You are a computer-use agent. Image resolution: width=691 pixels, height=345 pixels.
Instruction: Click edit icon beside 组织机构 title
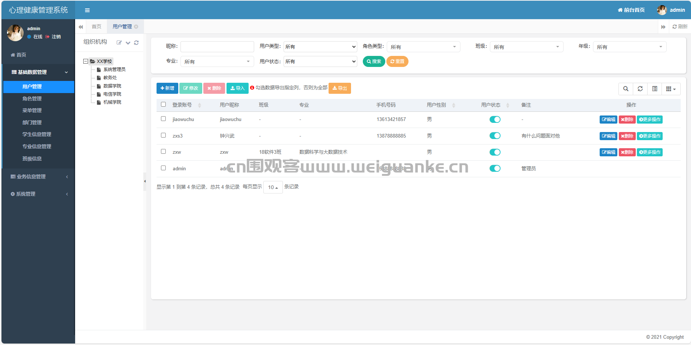coord(119,43)
